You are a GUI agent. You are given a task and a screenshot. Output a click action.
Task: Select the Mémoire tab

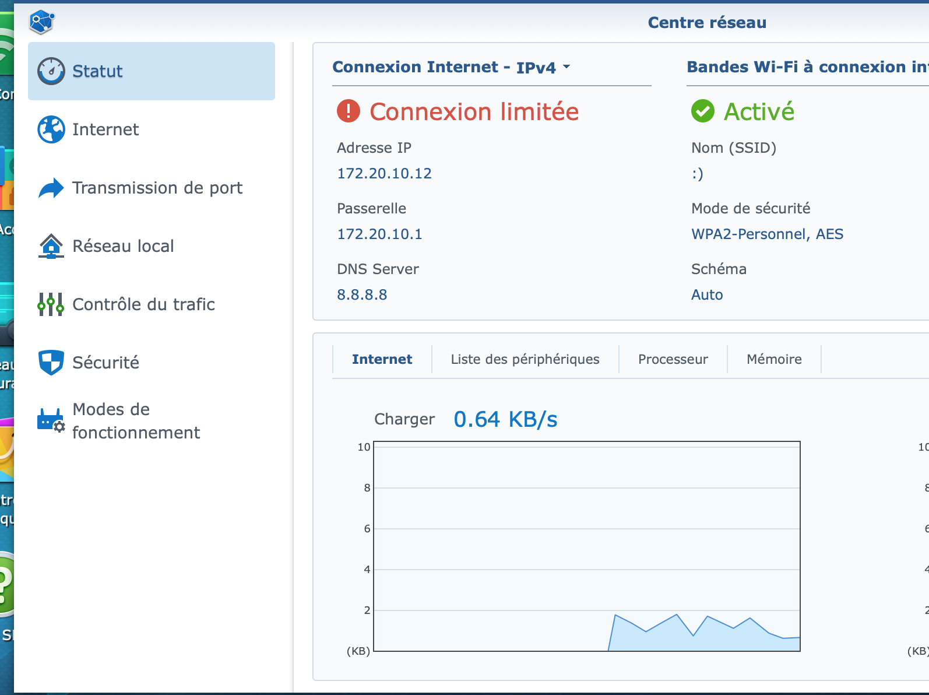tap(774, 359)
